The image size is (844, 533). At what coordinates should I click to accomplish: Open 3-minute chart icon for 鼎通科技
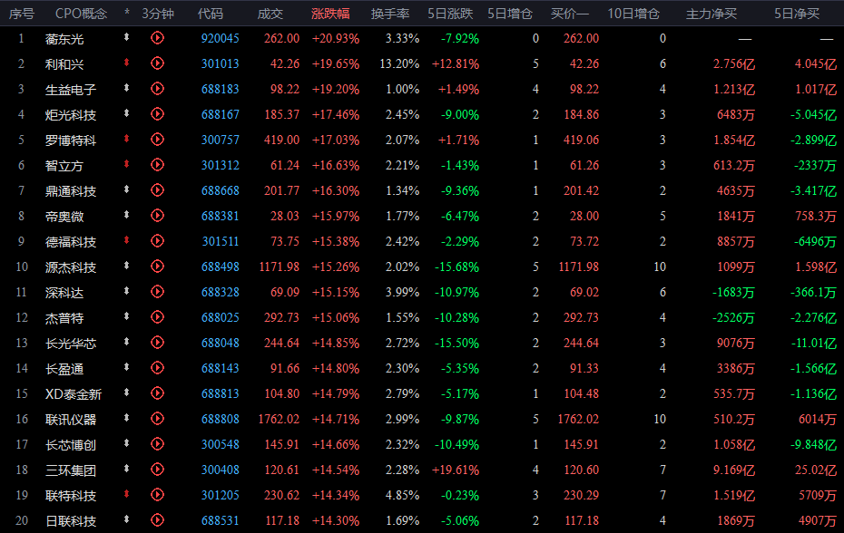pos(157,189)
